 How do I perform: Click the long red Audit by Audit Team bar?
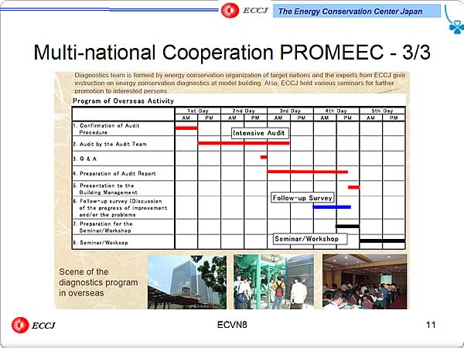[244, 143]
